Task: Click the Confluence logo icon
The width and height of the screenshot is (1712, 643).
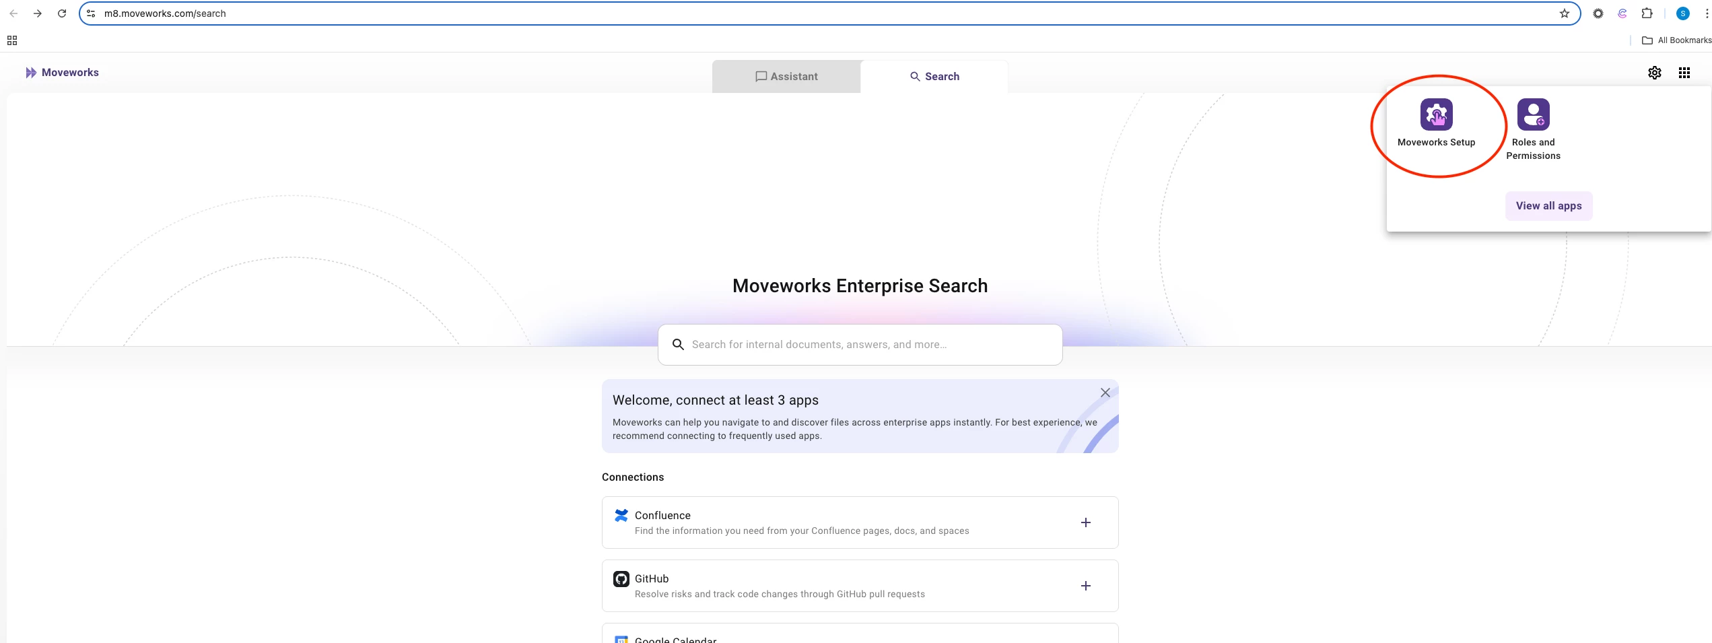Action: pos(621,515)
